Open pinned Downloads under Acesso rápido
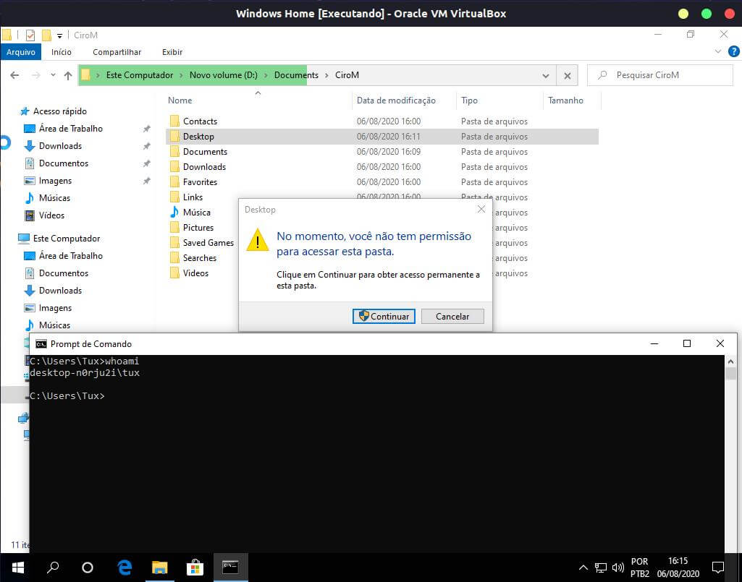742x582 pixels. tap(60, 146)
